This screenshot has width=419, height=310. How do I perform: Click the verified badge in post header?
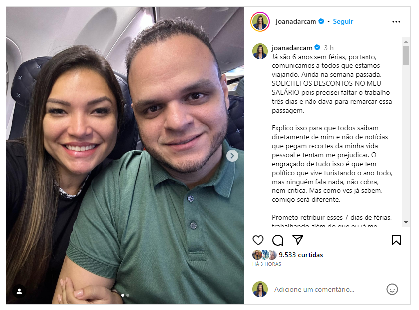321,21
